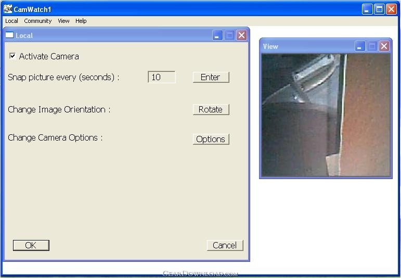This screenshot has height=278, width=401.
Task: Click the Local window title bar text
Action: coord(24,35)
